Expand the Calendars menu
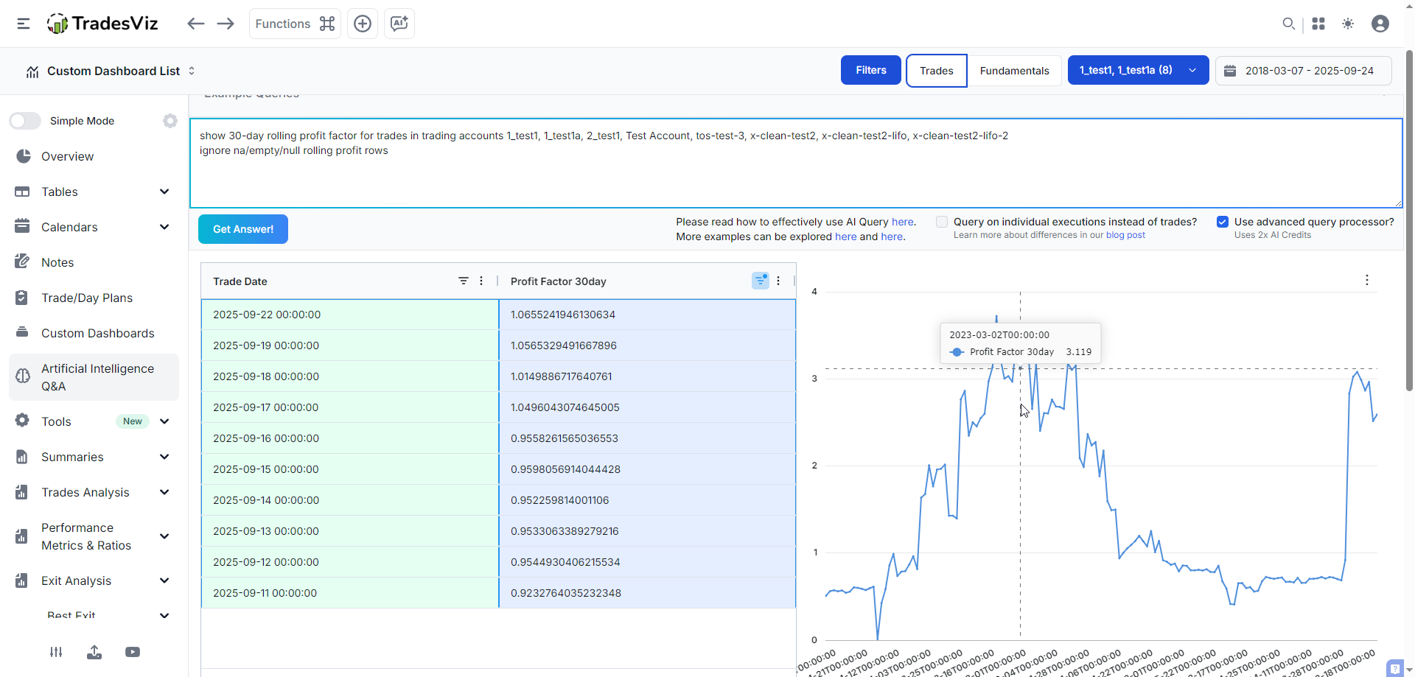The image size is (1415, 677). [94, 227]
